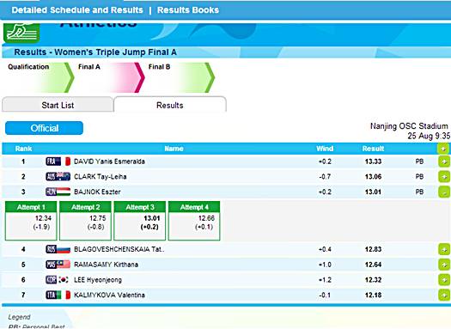451x329 pixels.
Task: Click the Results - Women's Triple Jump heading
Action: 95,52
